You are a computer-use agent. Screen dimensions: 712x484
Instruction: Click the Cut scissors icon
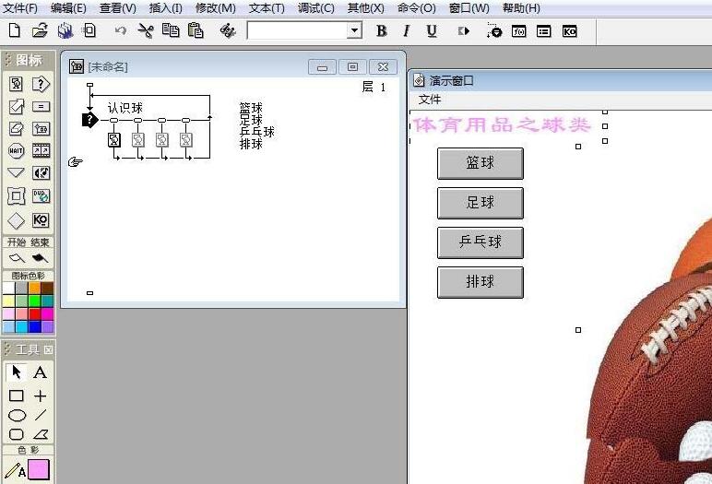point(146,30)
